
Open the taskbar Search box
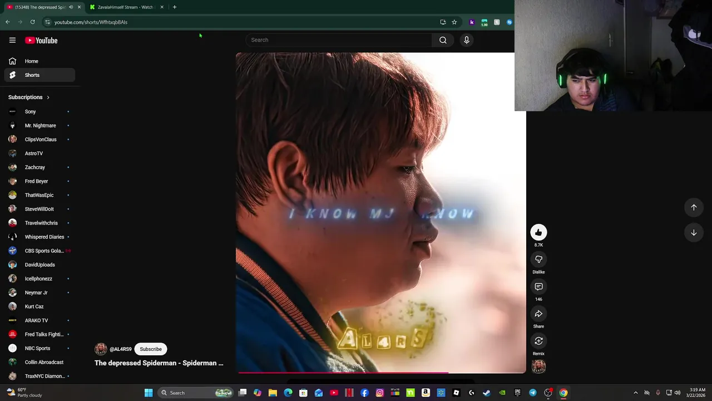click(x=195, y=393)
